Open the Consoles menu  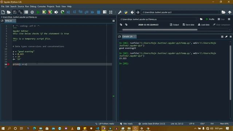[x=42, y=7]
